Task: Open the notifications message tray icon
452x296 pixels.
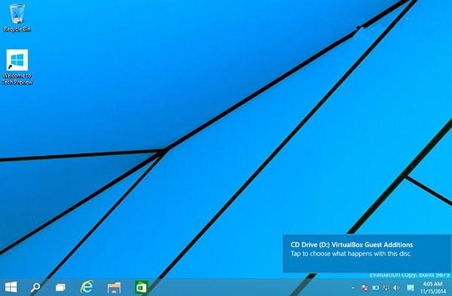Action: coord(411,288)
